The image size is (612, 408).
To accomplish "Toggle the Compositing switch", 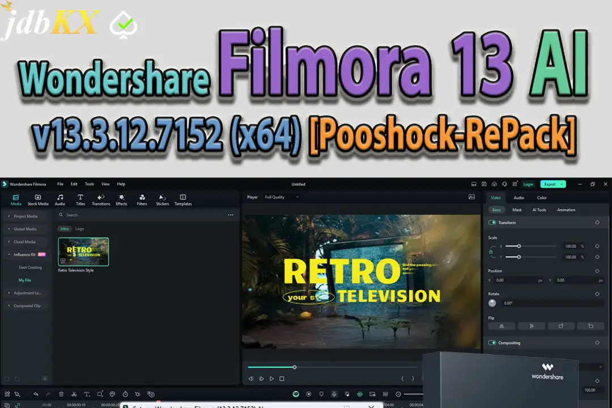I will point(492,343).
